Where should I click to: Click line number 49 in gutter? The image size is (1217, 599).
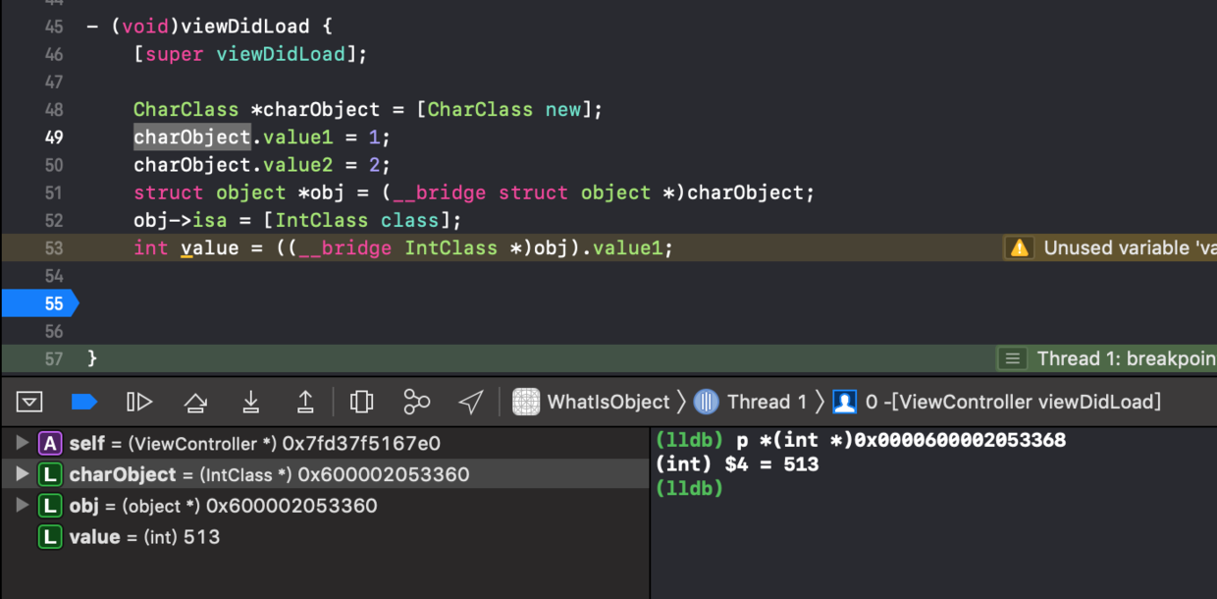click(54, 137)
